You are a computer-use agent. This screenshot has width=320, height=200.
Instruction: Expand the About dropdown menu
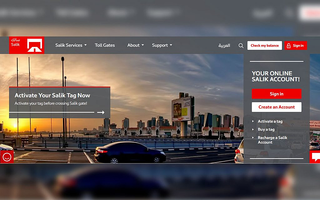click(136, 45)
